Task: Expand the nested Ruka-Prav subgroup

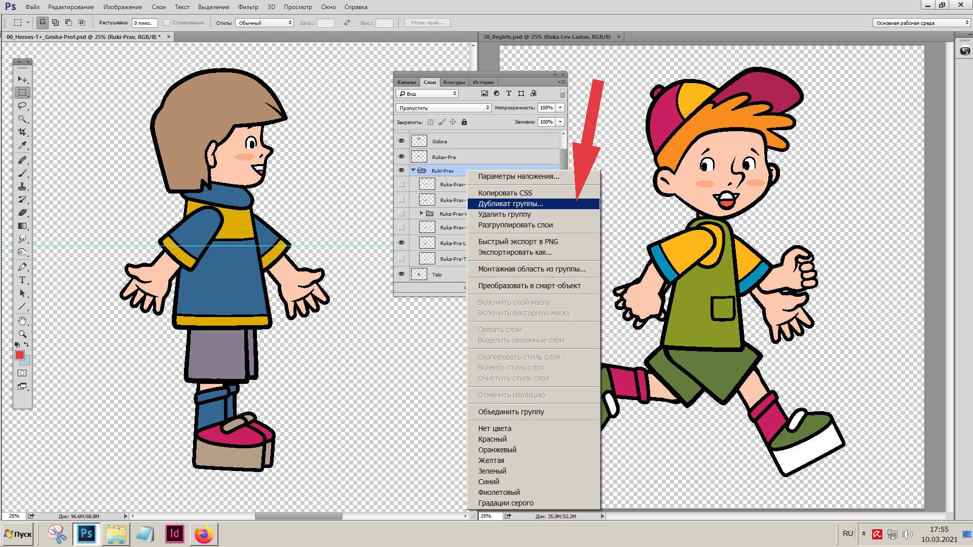Action: (422, 214)
